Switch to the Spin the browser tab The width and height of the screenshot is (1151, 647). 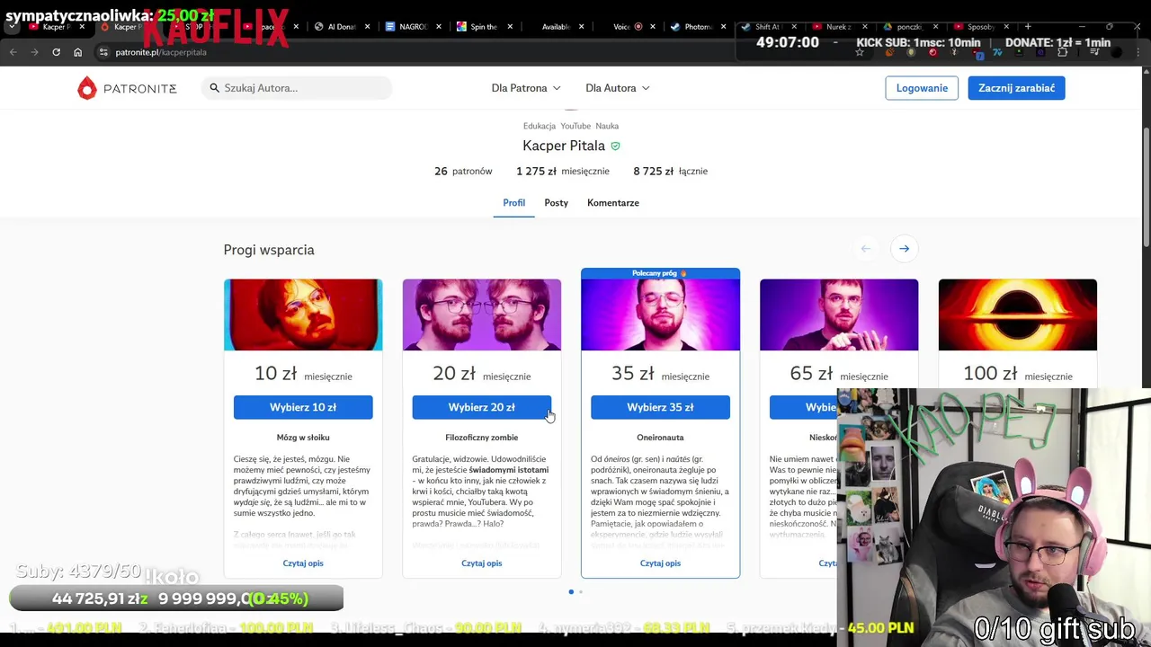tap(484, 27)
